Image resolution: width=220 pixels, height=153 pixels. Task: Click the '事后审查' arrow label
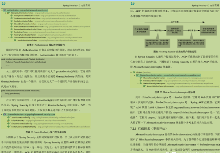coord(192,30)
